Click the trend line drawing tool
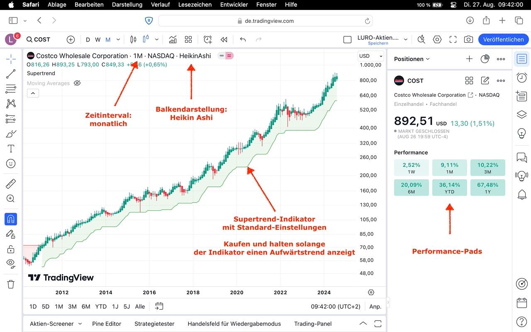 [x=11, y=74]
